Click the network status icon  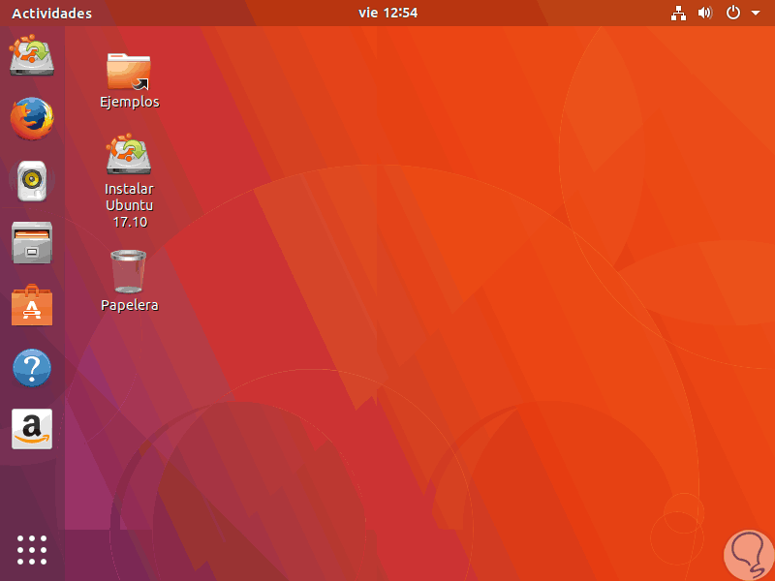(678, 13)
